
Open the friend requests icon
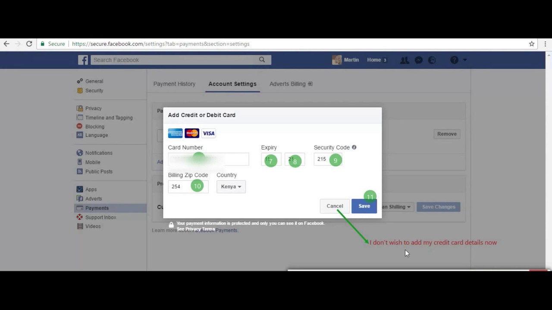(x=405, y=60)
